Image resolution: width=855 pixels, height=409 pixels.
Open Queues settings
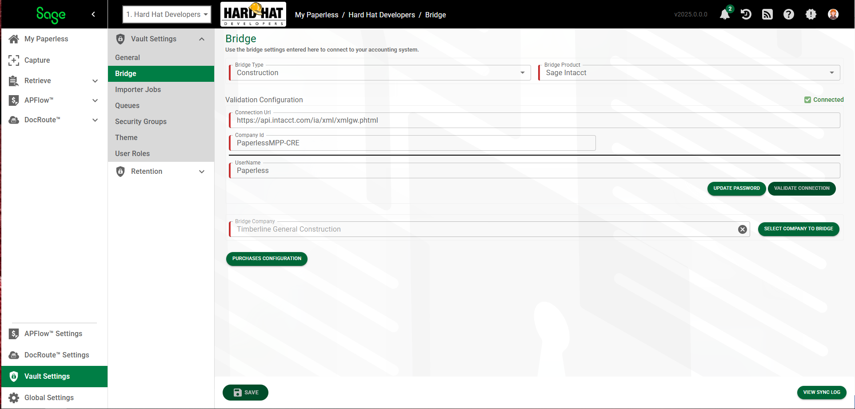click(161, 106)
